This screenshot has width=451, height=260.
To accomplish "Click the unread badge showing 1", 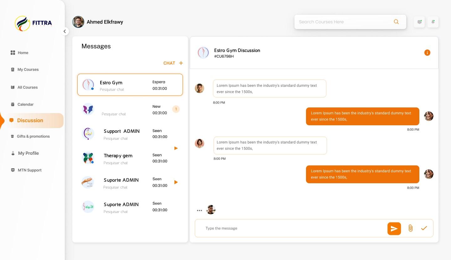I will (176, 109).
